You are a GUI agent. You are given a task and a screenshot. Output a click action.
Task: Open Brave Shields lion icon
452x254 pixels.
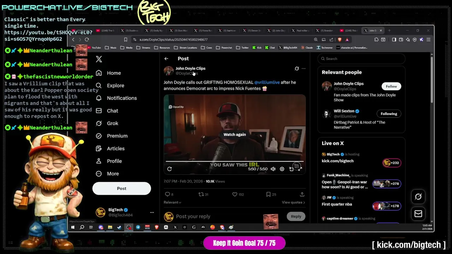pyautogui.click(x=340, y=40)
